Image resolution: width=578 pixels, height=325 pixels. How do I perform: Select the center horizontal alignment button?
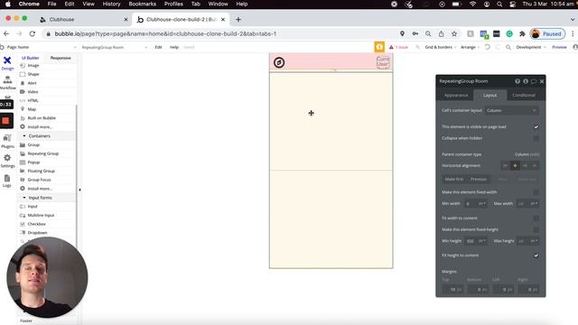pyautogui.click(x=515, y=166)
